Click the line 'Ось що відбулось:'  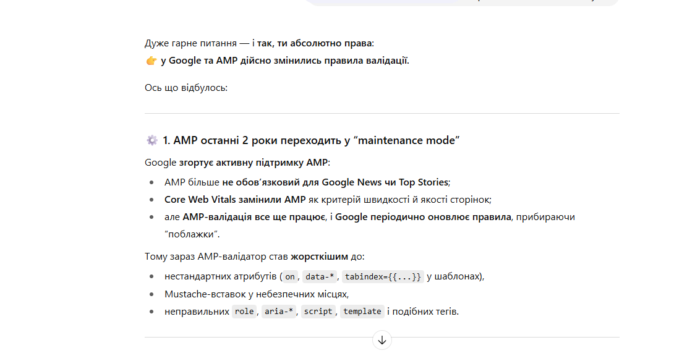[x=186, y=88]
